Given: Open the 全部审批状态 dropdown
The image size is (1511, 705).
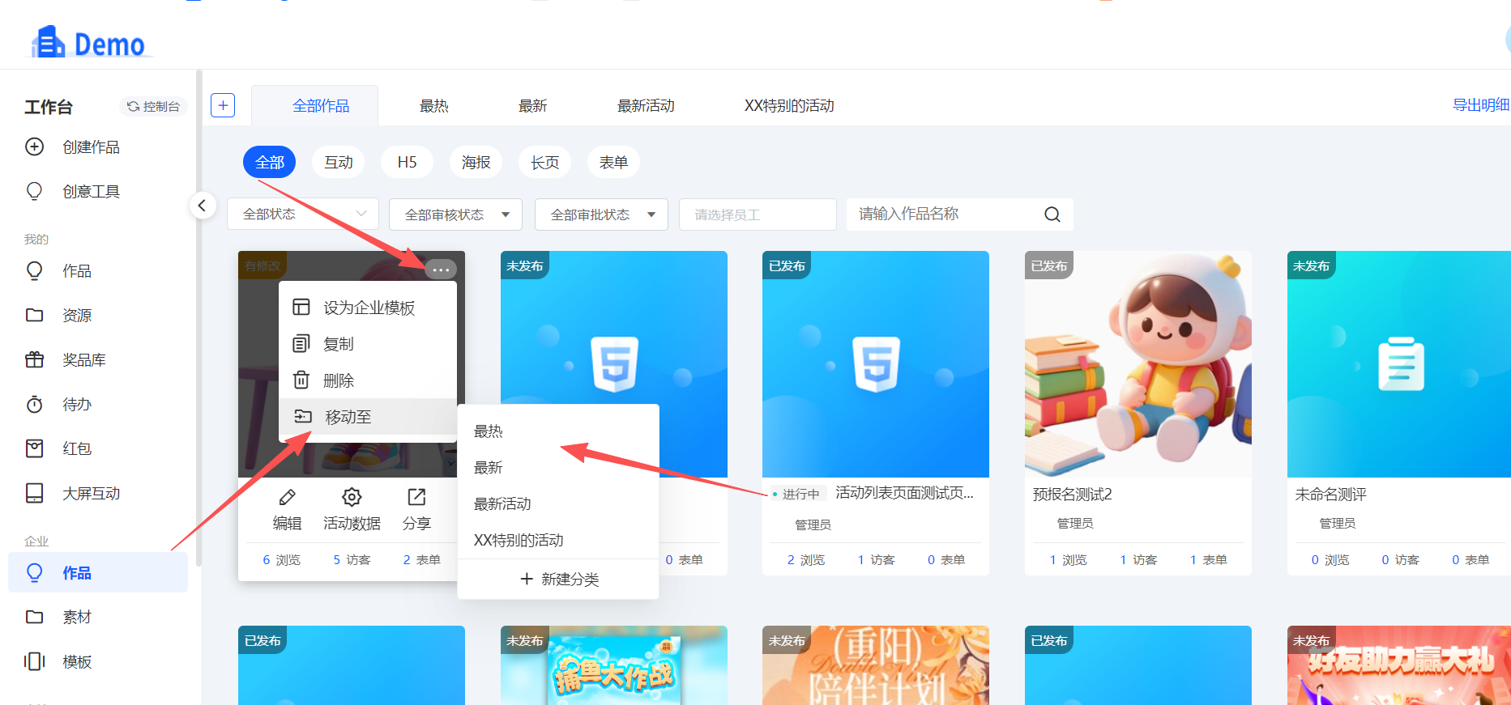Looking at the screenshot, I should pos(601,214).
